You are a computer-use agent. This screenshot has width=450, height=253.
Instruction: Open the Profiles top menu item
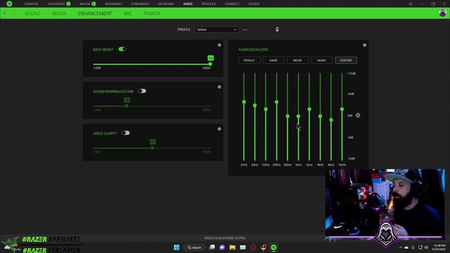209,4
